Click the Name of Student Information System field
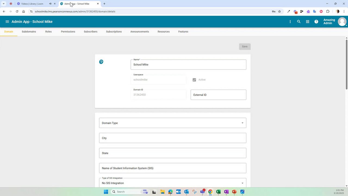The height and width of the screenshot is (196, 348). (173, 168)
